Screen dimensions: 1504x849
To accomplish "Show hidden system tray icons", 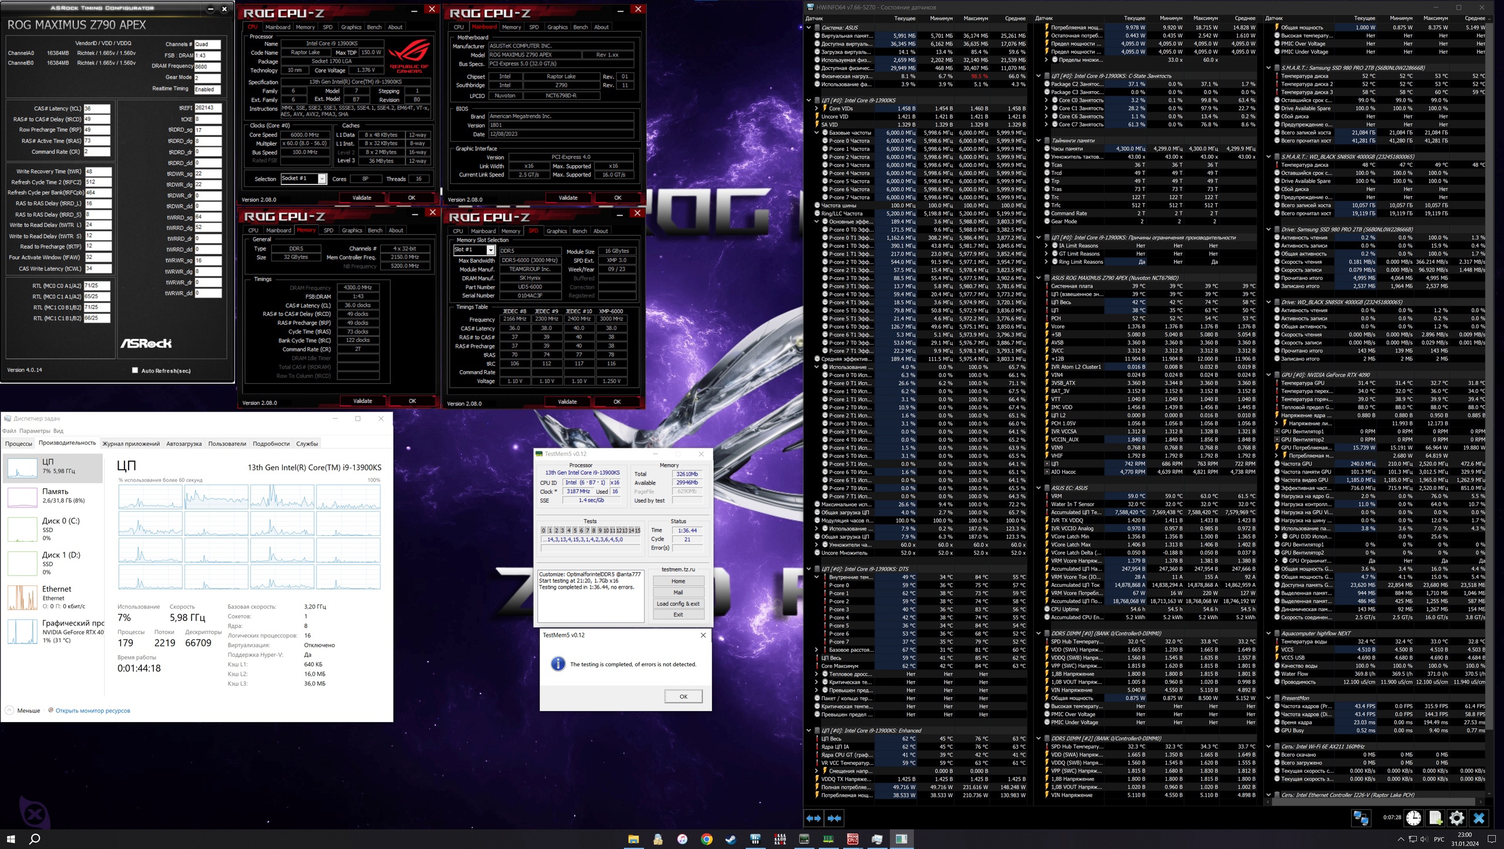I will (1401, 839).
